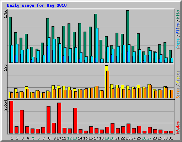182x142 pixels.
Task: Click day label 2 on x-axis
Action: [17, 138]
